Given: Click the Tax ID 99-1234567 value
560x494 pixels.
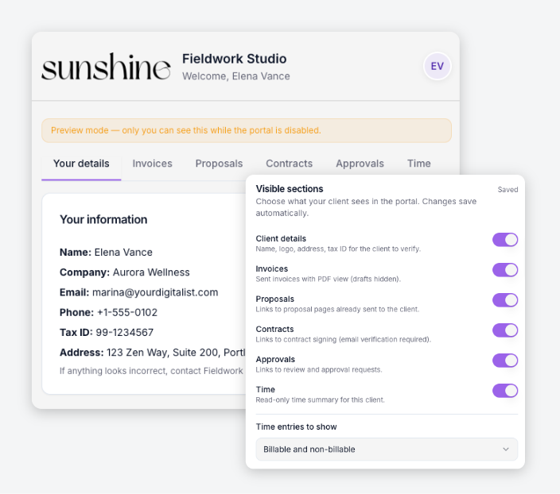Looking at the screenshot, I should [x=125, y=333].
